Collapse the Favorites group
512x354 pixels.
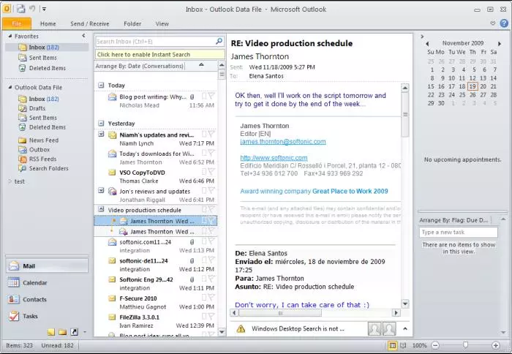pyautogui.click(x=10, y=36)
